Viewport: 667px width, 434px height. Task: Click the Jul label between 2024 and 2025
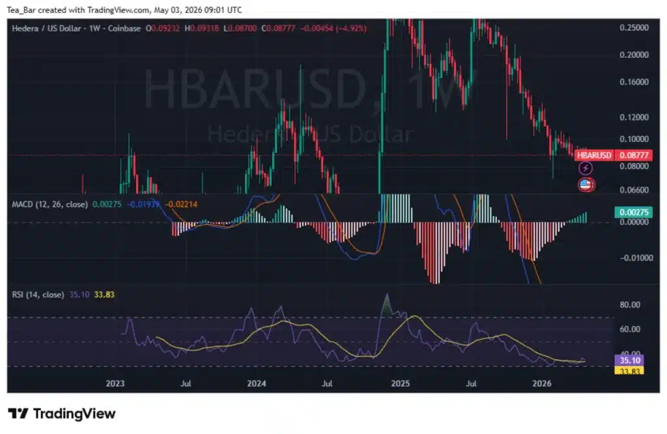[327, 383]
